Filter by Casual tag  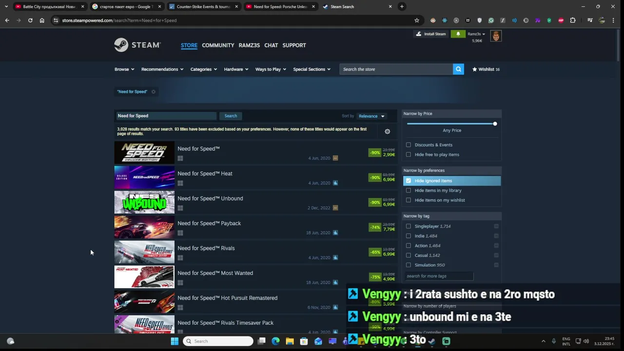(x=409, y=255)
